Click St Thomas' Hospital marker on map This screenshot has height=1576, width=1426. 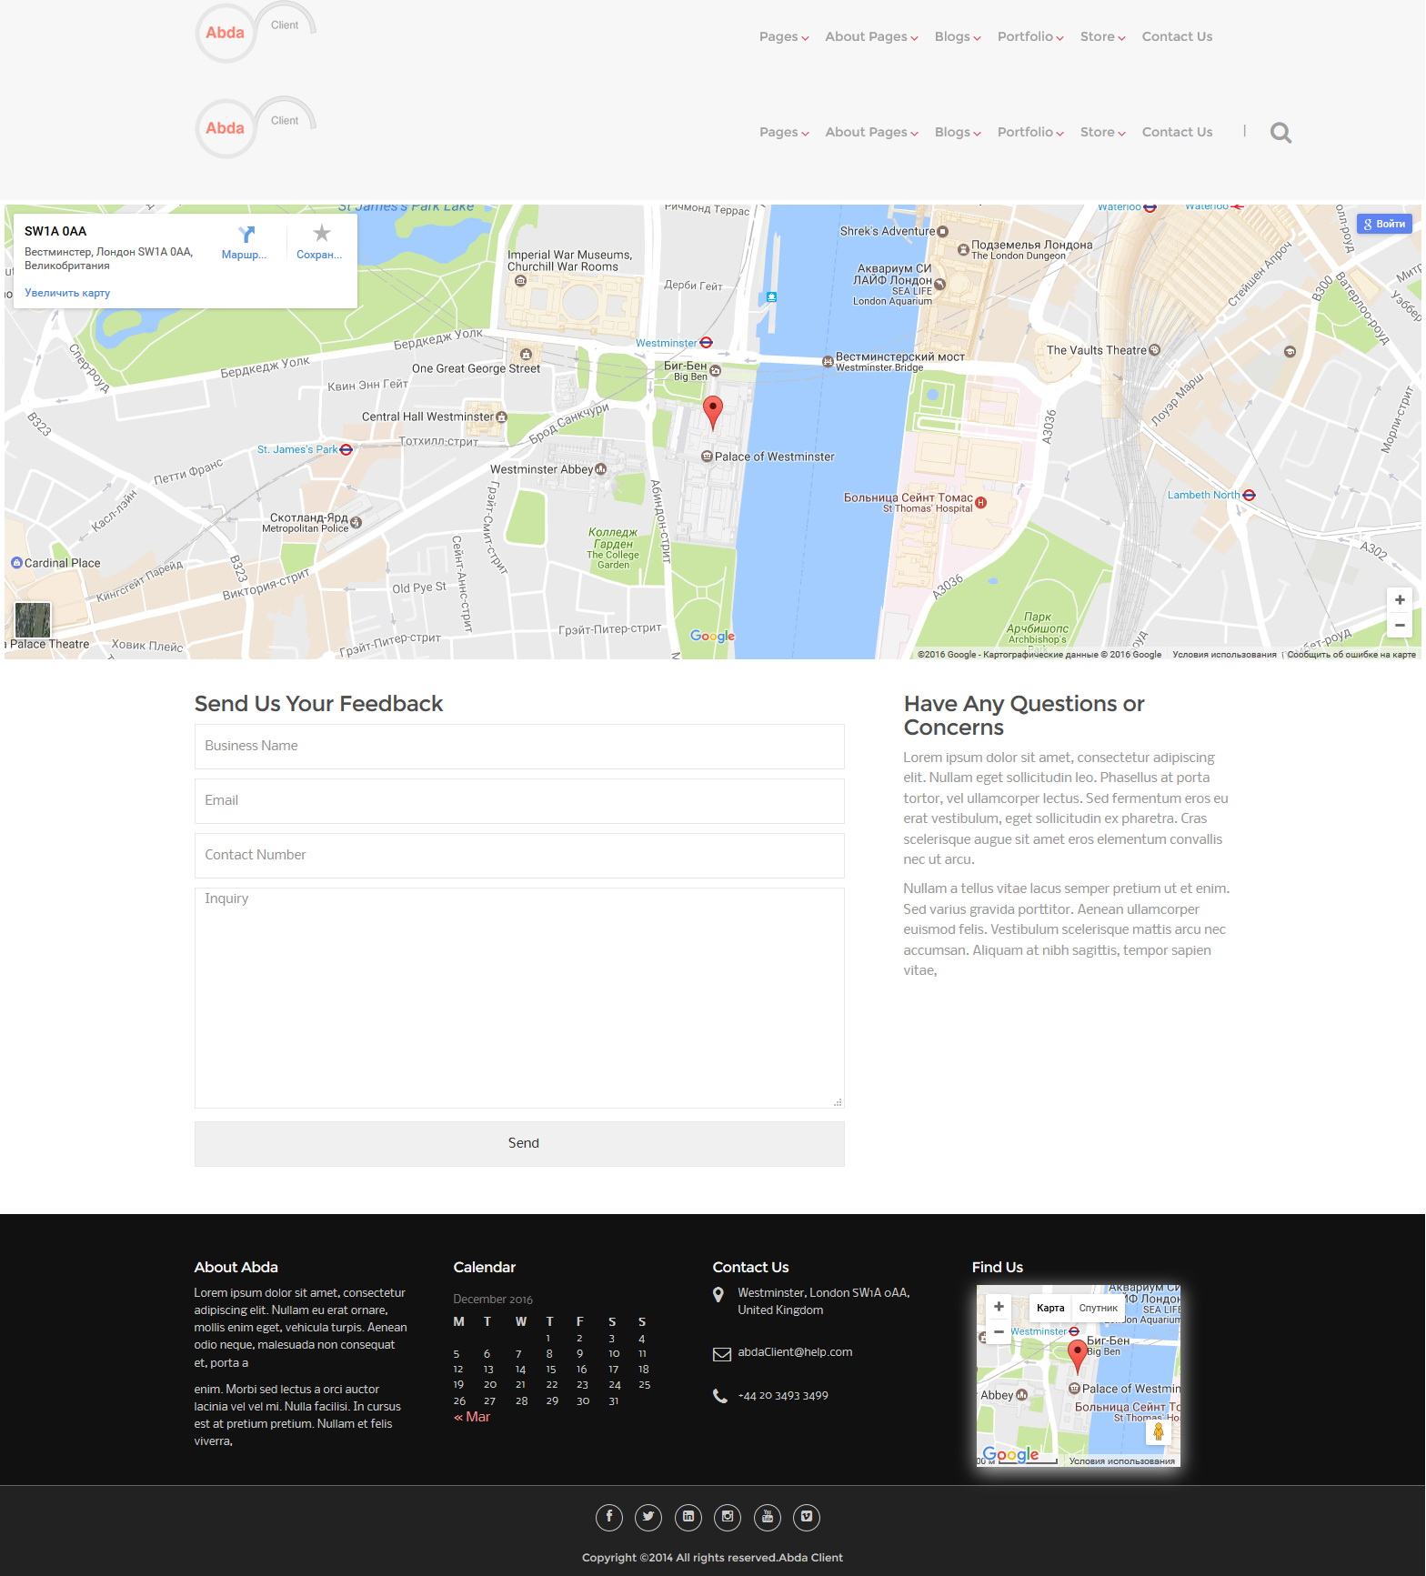(x=980, y=502)
